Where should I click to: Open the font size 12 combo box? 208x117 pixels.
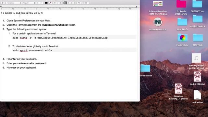tap(39, 3)
